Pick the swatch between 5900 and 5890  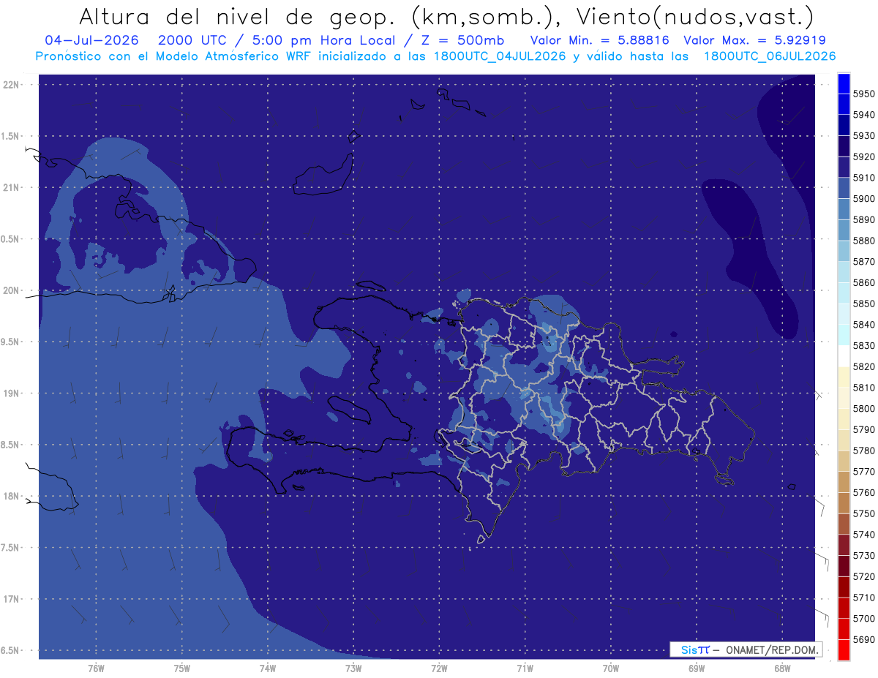coord(844,209)
